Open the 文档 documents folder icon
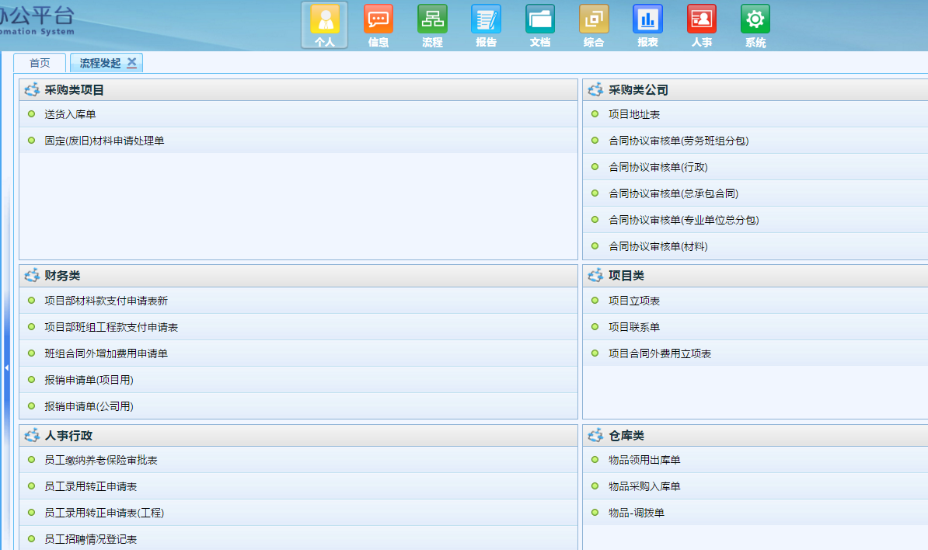 pos(539,25)
